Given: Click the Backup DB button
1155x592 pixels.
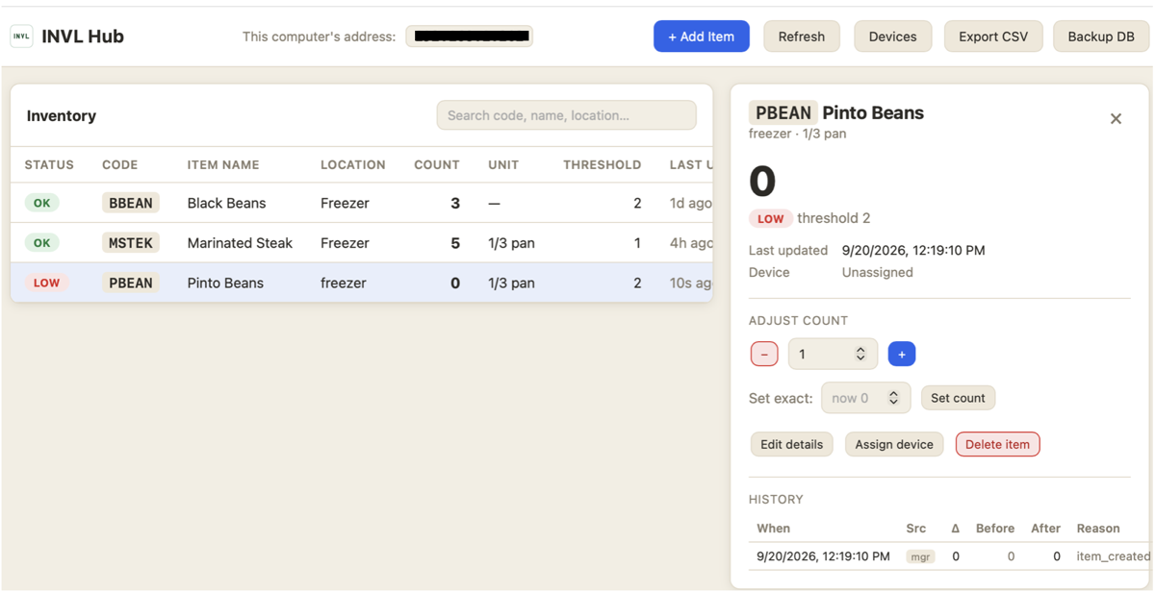Looking at the screenshot, I should tap(1101, 37).
